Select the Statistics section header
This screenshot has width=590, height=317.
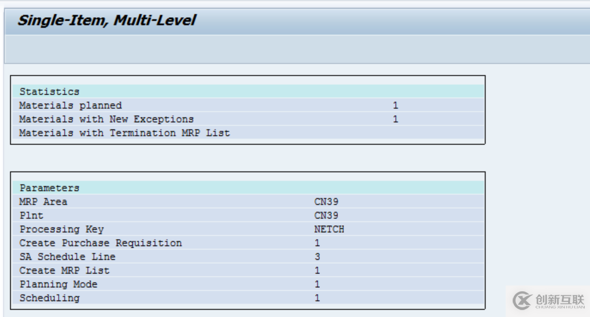(49, 91)
